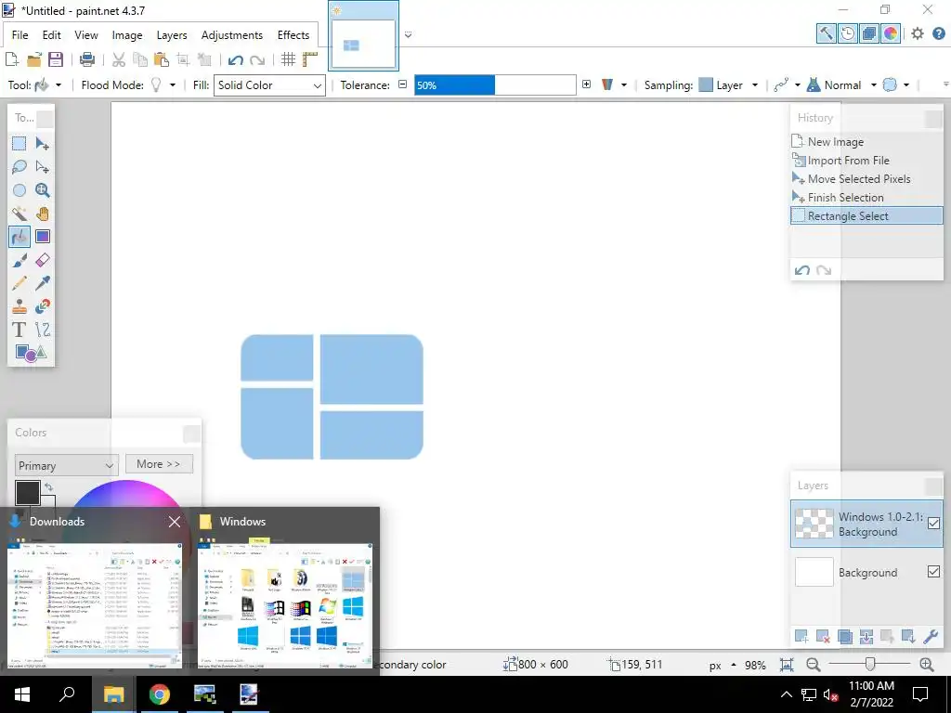Open the View menu
This screenshot has height=713, width=951.
pyautogui.click(x=86, y=35)
